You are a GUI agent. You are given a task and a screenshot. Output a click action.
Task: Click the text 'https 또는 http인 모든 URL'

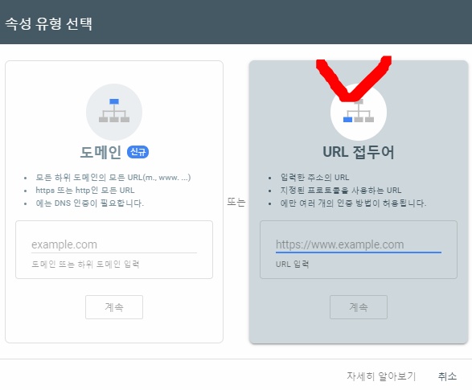[x=85, y=191]
